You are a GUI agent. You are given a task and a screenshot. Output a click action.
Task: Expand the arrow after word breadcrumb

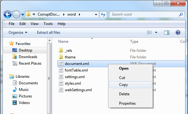80,14
